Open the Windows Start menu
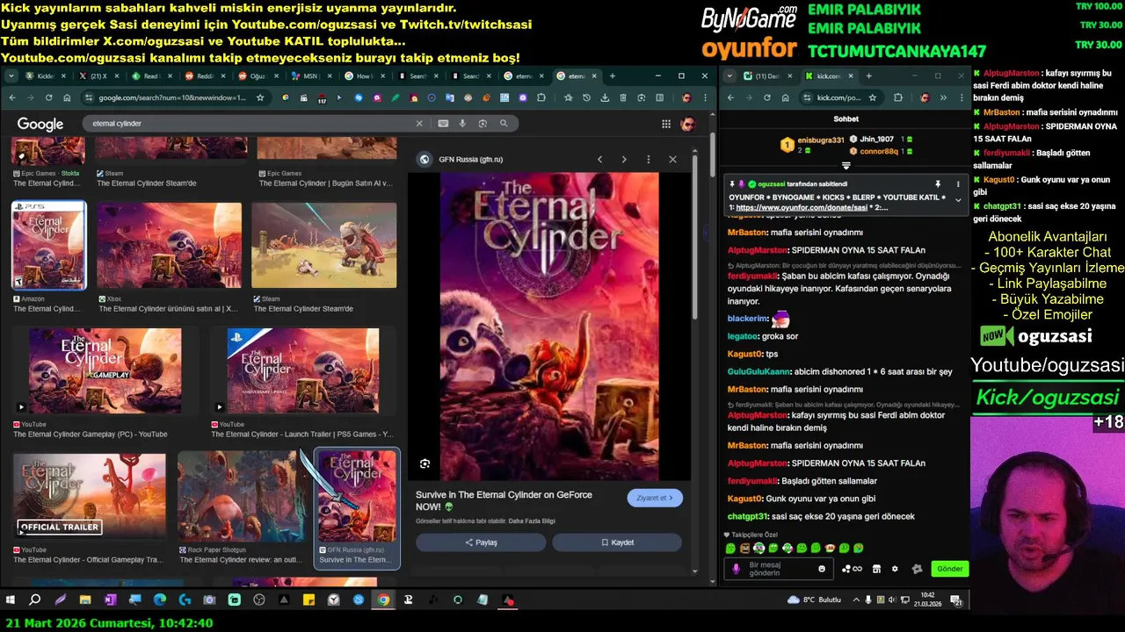Screen dimensions: 1125x632 pos(11,600)
